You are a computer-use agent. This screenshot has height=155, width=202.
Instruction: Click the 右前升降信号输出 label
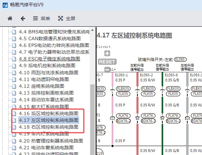tap(162, 67)
